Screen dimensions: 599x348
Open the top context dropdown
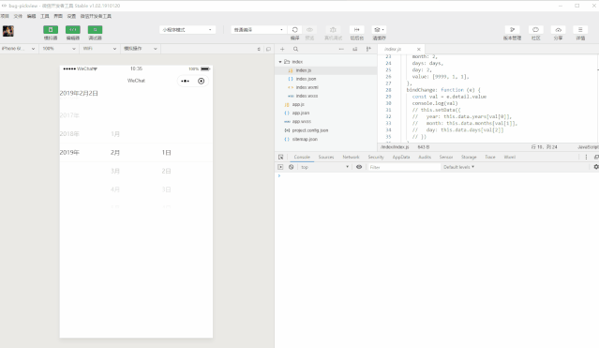(324, 167)
